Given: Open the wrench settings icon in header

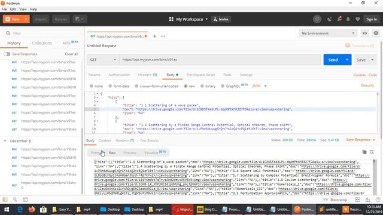Looking at the screenshot, I should coord(339,19).
